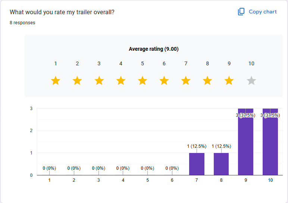Click the tall bar for rating 9
This screenshot has width=288, height=203.
tap(246, 146)
